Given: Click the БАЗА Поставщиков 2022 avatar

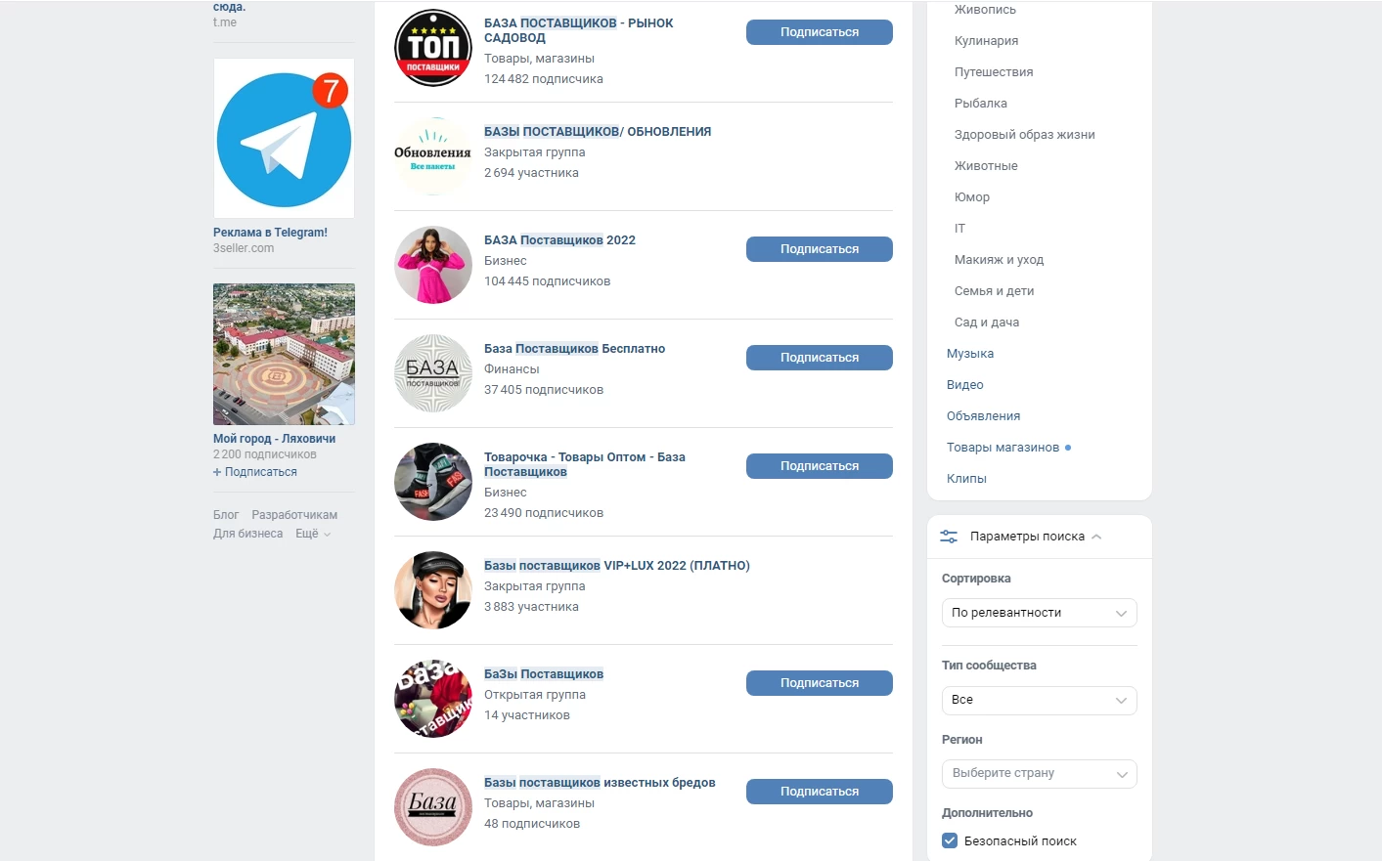Looking at the screenshot, I should [433, 265].
